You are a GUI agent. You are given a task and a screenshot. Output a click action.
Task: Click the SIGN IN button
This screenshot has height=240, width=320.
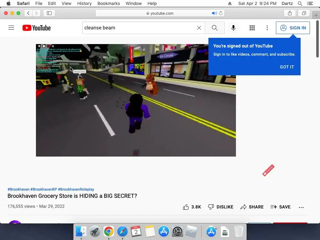(293, 28)
